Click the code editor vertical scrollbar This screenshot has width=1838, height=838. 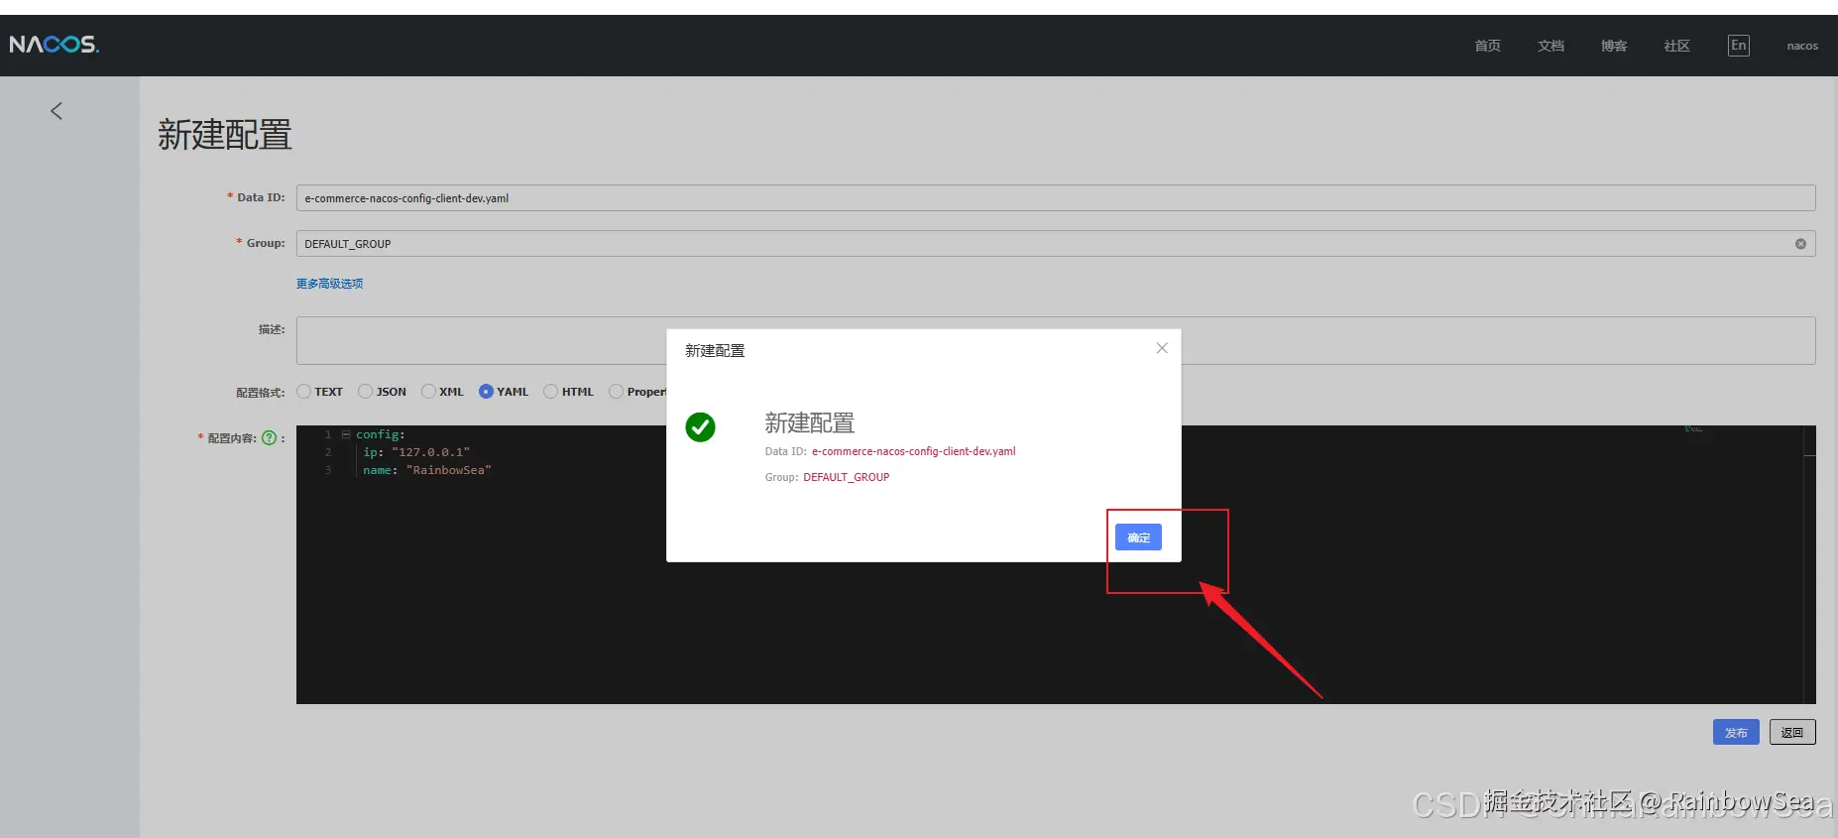pyautogui.click(x=1809, y=565)
